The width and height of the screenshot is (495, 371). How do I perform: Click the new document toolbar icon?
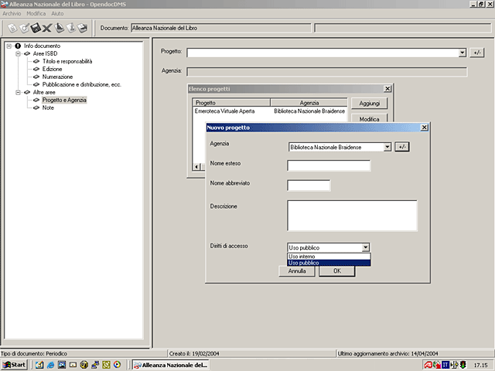(x=12, y=28)
